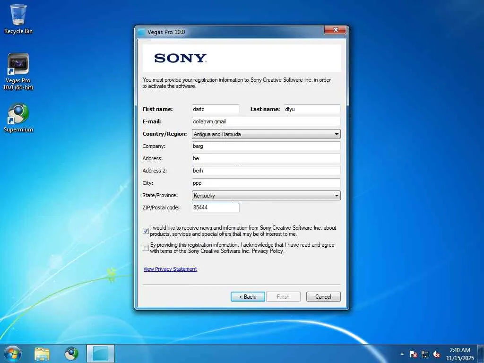Image resolution: width=484 pixels, height=363 pixels.
Task: Click the First name field
Action: (x=216, y=109)
